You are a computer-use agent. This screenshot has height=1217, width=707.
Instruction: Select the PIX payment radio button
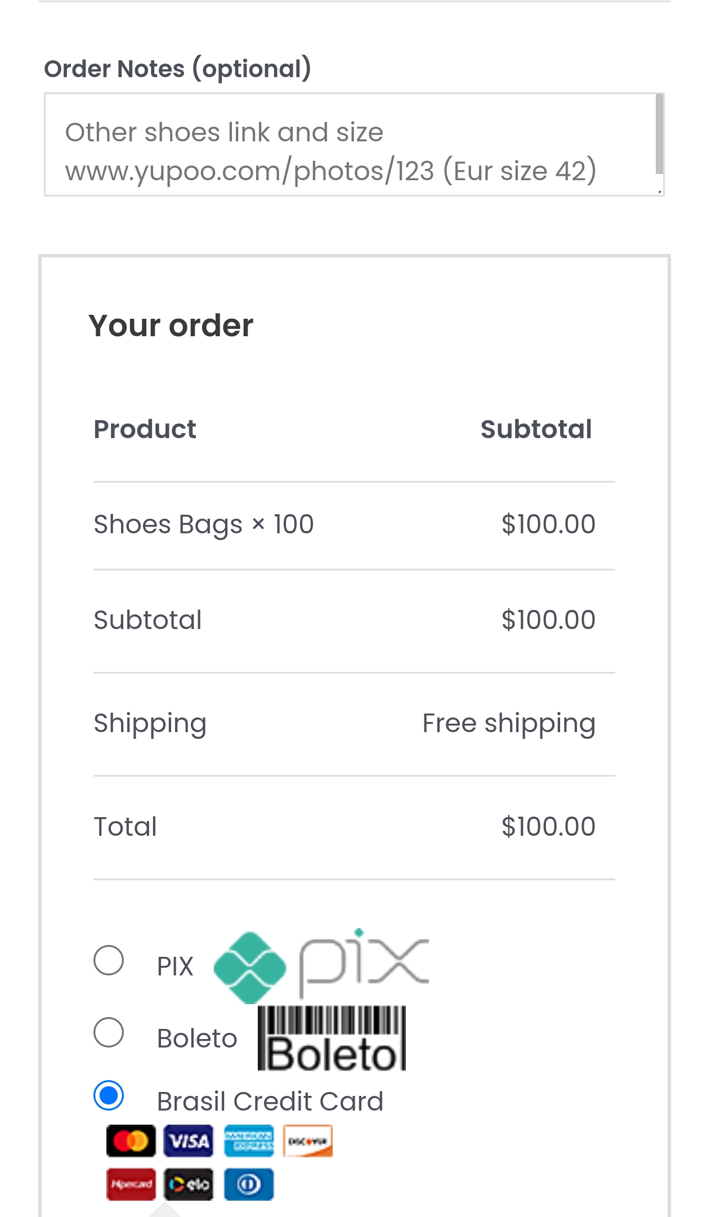(x=109, y=960)
